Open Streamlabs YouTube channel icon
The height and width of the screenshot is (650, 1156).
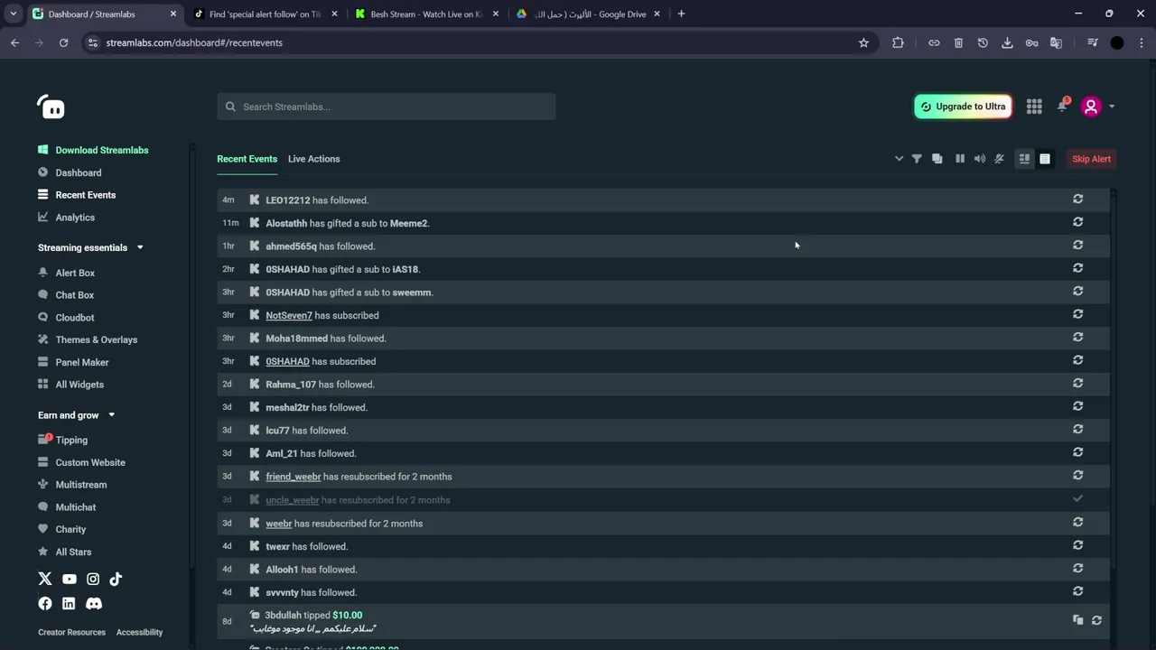(x=70, y=579)
